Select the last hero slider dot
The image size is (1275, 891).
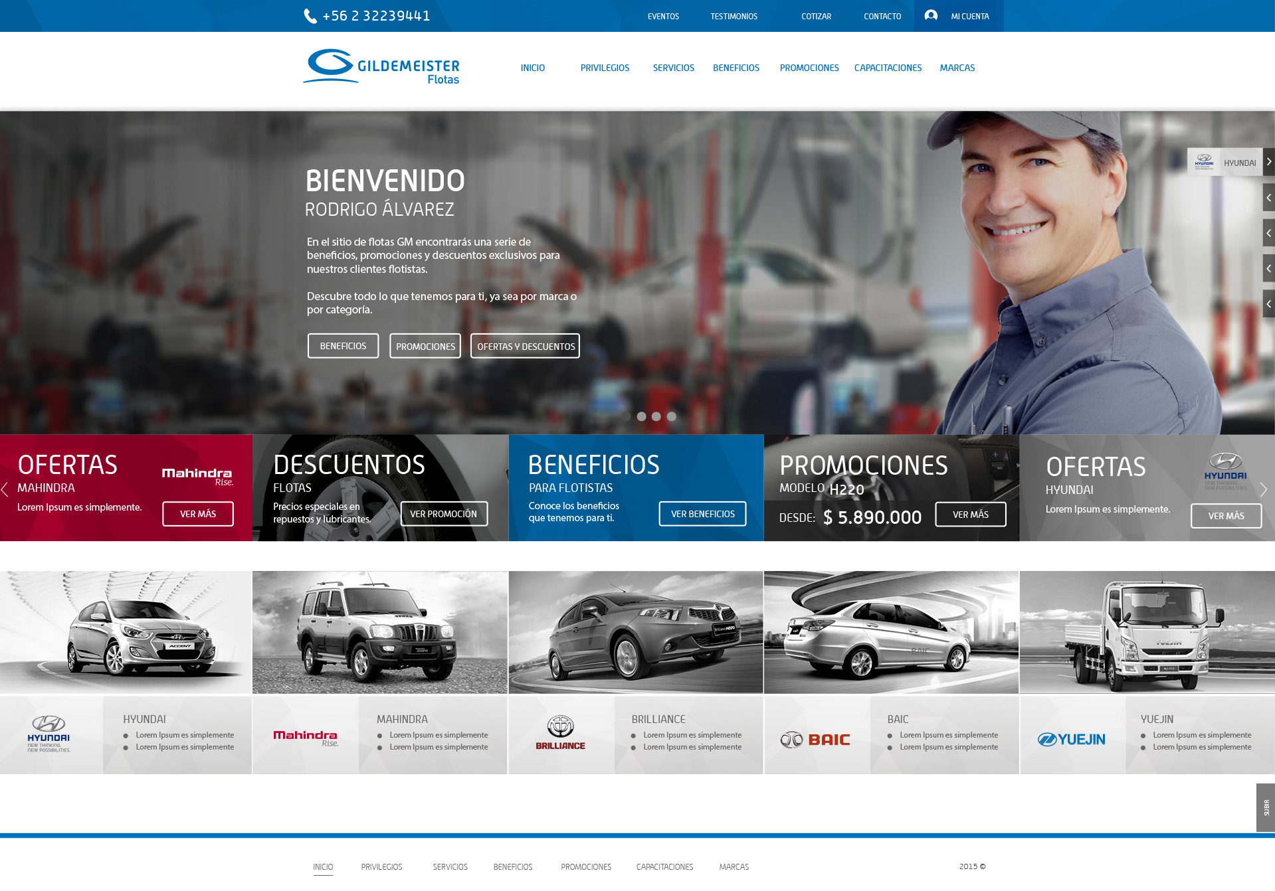point(672,416)
